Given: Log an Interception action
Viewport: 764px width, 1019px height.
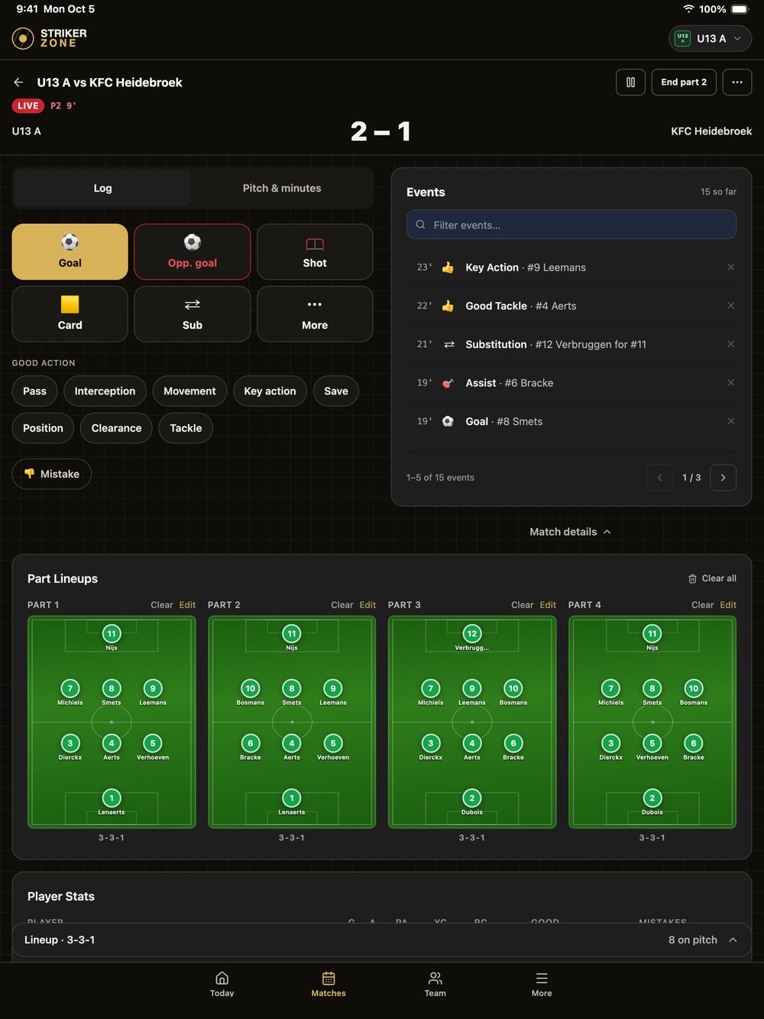Looking at the screenshot, I should tap(105, 391).
